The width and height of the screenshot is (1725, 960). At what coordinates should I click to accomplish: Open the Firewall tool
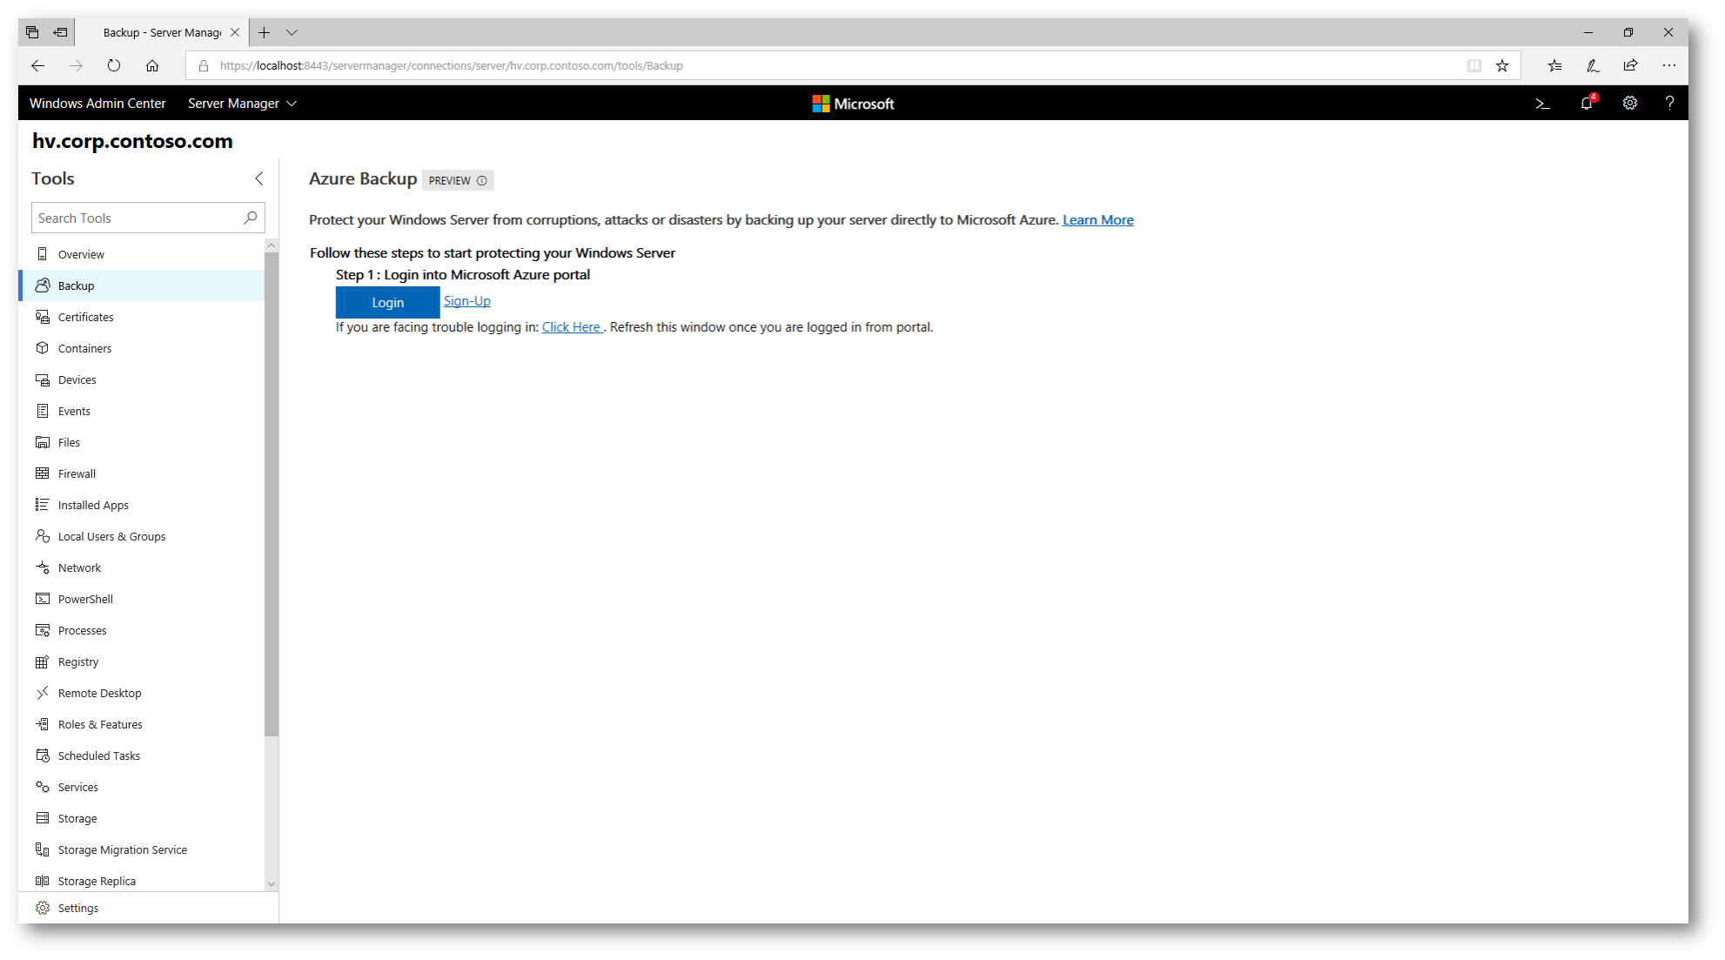pos(77,473)
